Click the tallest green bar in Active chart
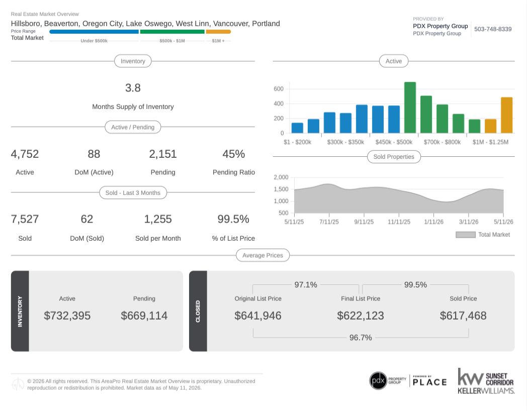This screenshot has height=411, width=527. [410, 108]
